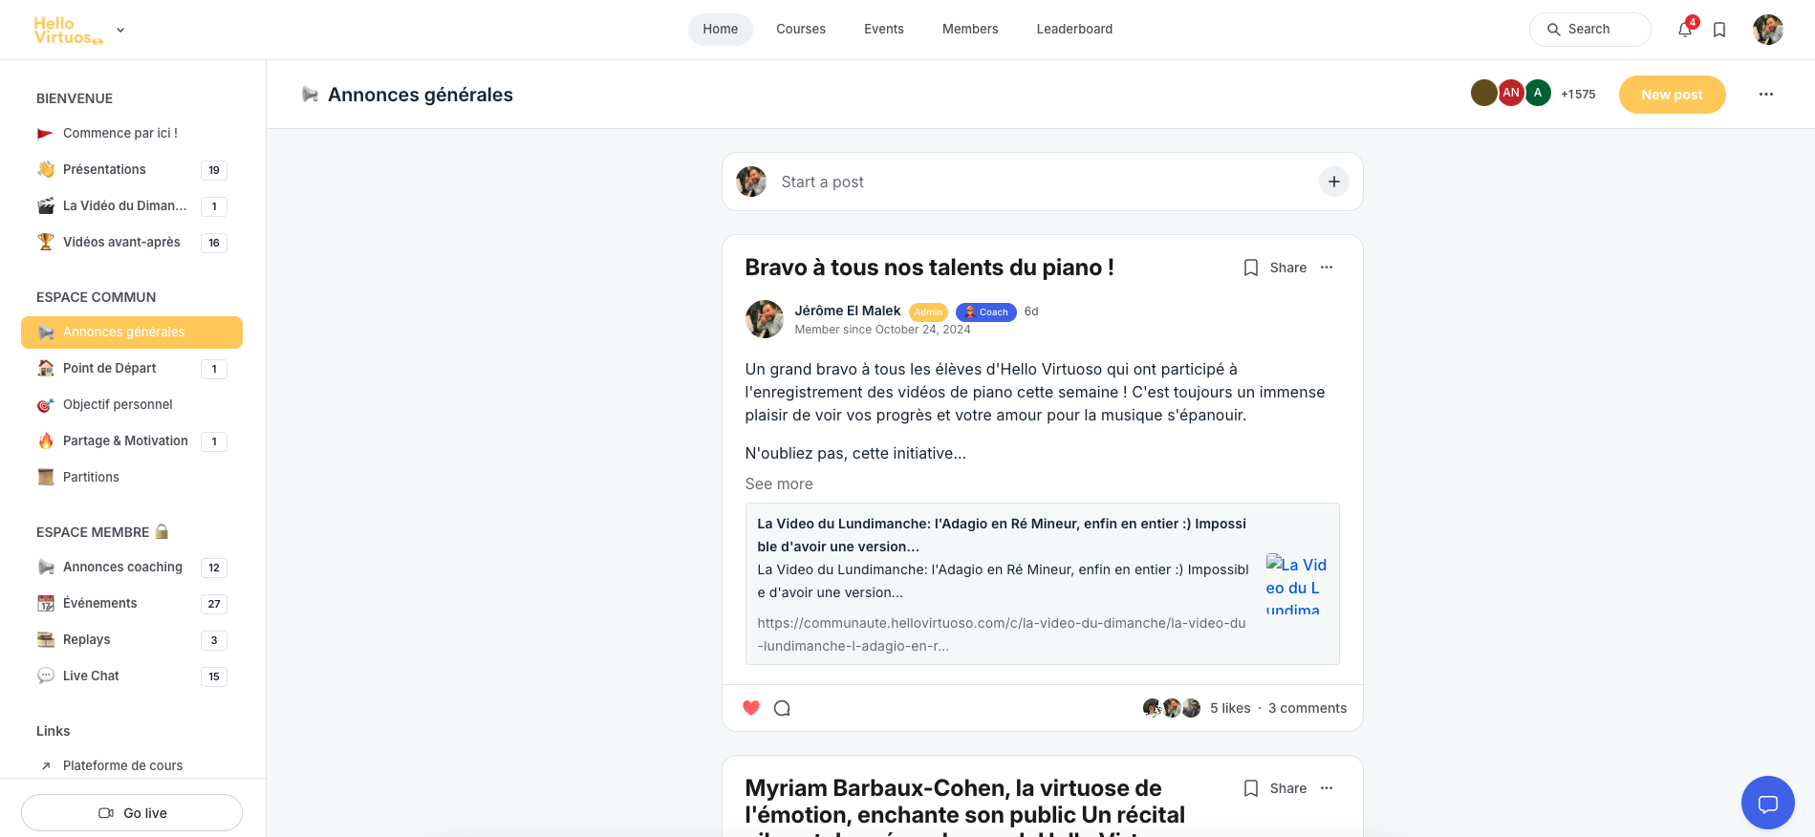Bookmark the Myriam Barbaux-Cohen post
Image resolution: width=1815 pixels, height=837 pixels.
tap(1251, 788)
